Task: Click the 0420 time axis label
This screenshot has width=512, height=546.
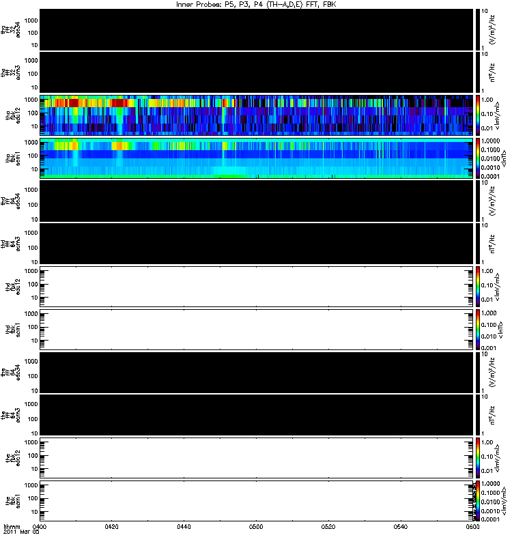Action: coord(111,526)
